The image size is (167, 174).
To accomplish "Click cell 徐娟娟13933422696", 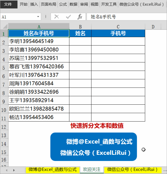I will tap(39, 92).
